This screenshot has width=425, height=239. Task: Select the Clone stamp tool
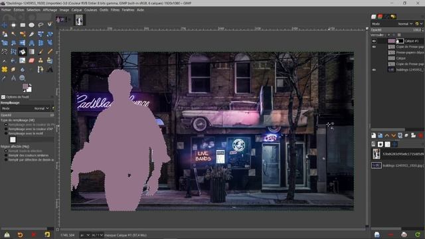coord(41,60)
